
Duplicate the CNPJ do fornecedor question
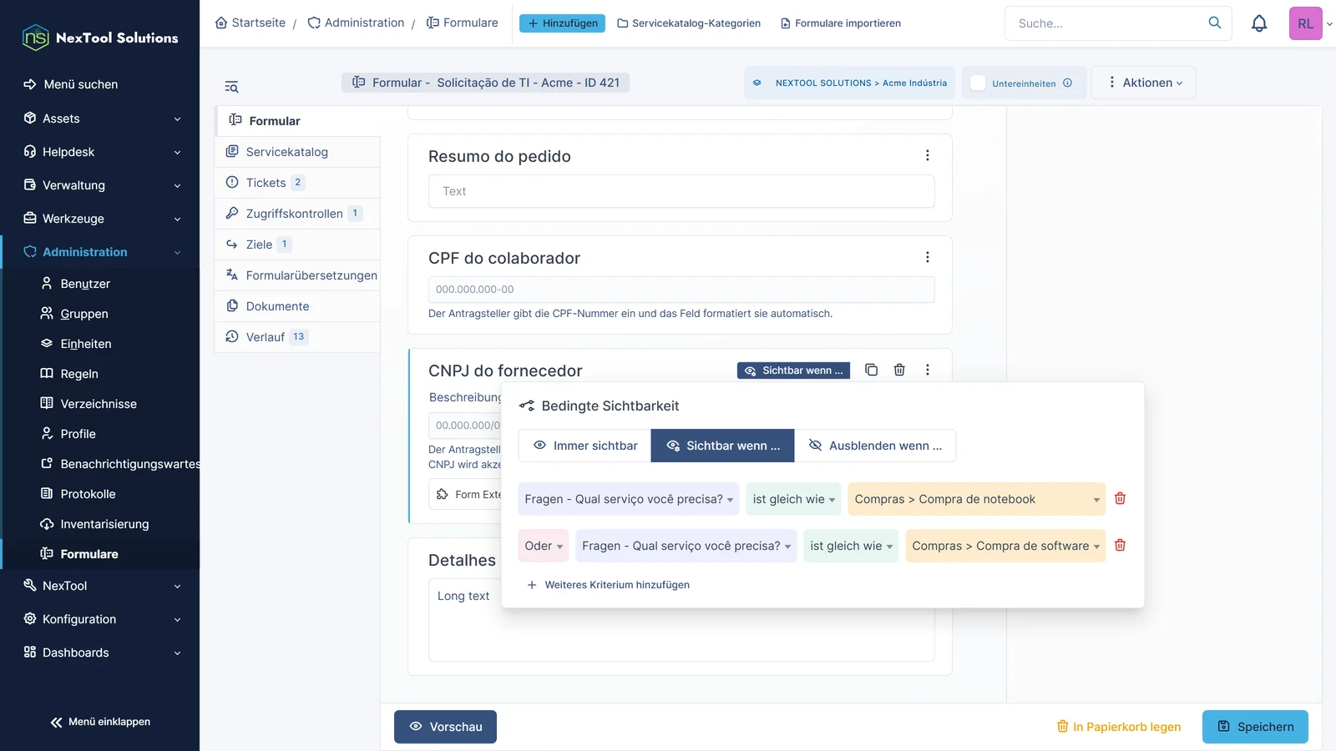(871, 370)
